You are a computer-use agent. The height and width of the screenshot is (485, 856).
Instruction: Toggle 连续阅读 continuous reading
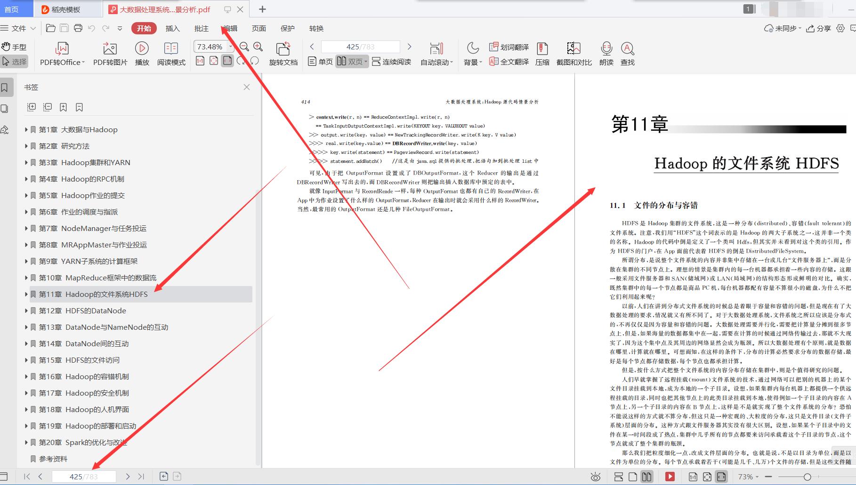point(391,62)
